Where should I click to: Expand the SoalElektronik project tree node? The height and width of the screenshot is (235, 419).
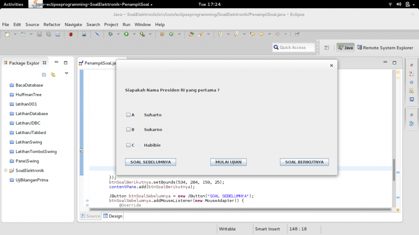click(x=6, y=170)
